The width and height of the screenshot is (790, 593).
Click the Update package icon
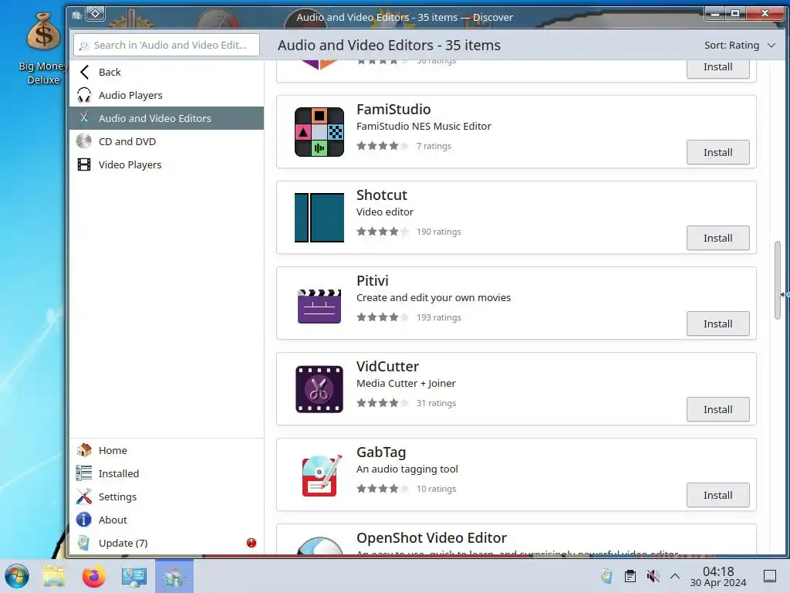coord(83,543)
